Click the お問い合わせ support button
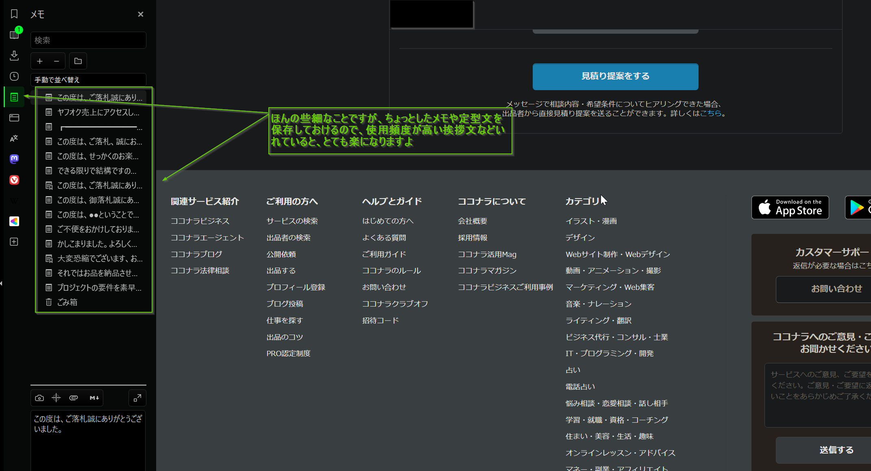The width and height of the screenshot is (871, 471). tap(823, 289)
